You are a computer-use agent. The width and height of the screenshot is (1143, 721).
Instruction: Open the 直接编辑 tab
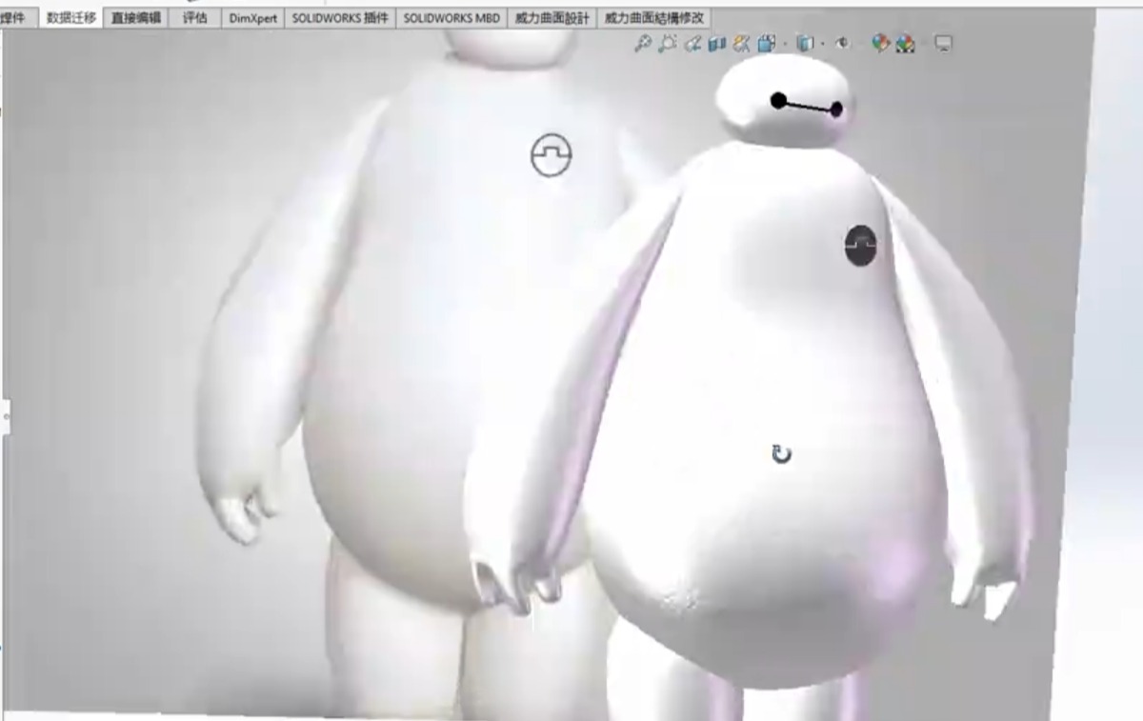click(135, 18)
